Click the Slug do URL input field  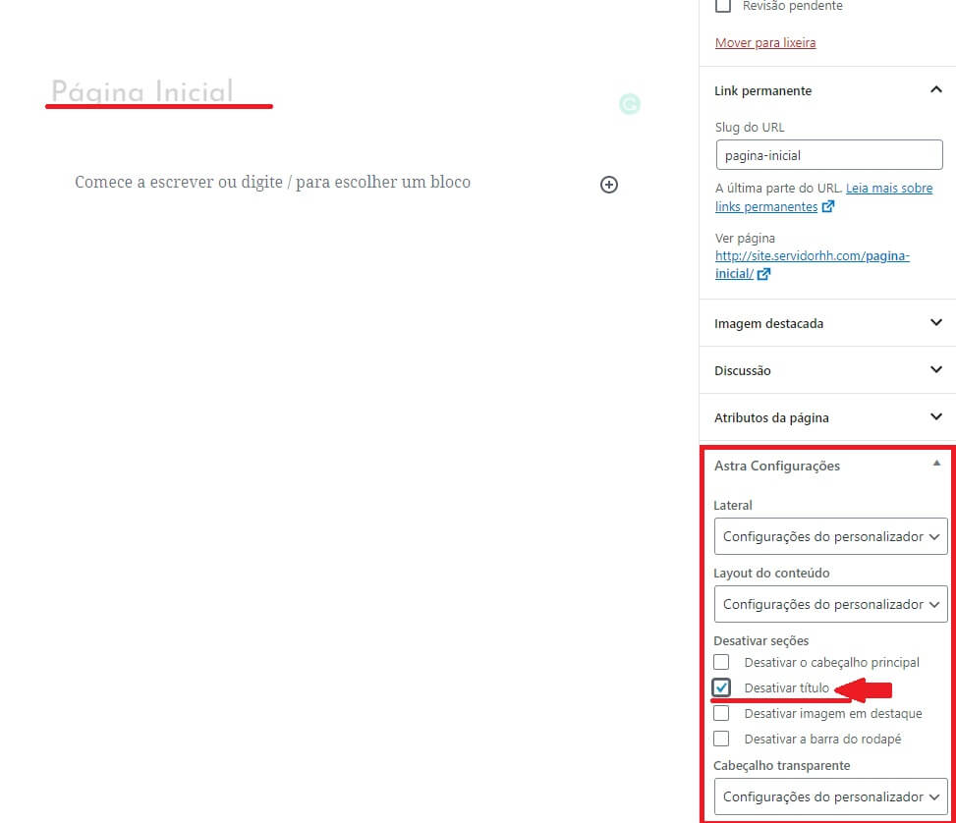828,154
